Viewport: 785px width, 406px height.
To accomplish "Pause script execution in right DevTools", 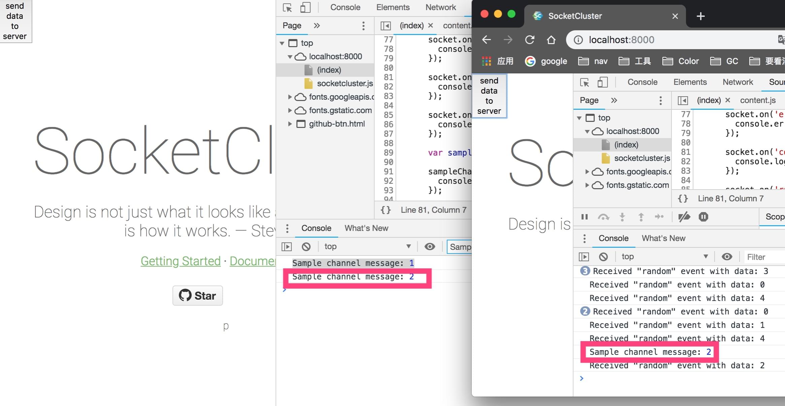I will 585,217.
